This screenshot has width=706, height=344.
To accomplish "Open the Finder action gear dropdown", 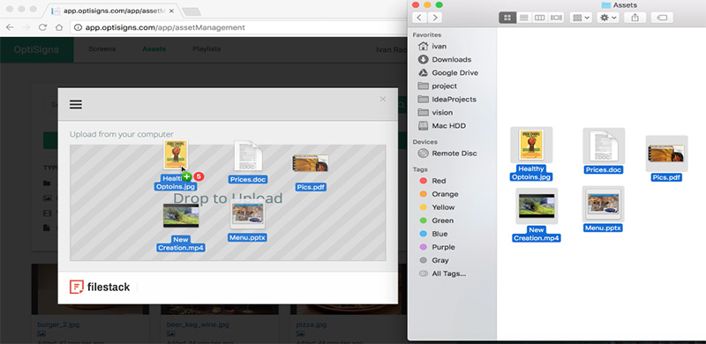I will [608, 18].
